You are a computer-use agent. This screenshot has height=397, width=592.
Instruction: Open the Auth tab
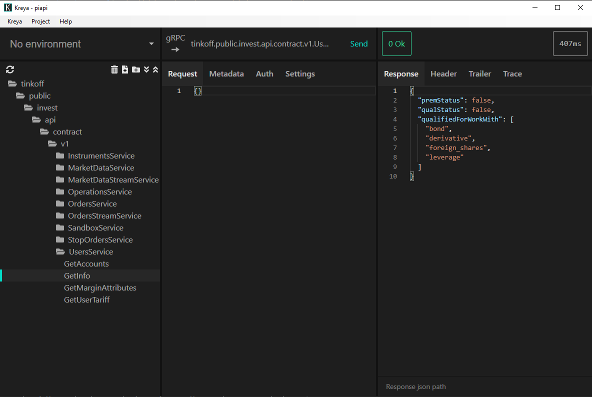(264, 74)
